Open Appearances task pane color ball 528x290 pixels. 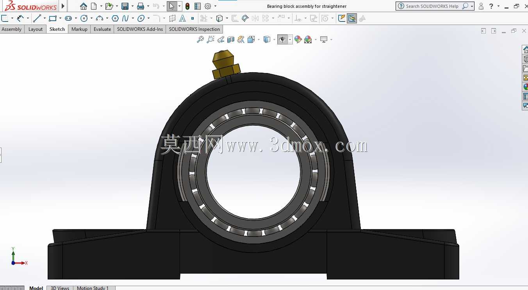(525, 87)
